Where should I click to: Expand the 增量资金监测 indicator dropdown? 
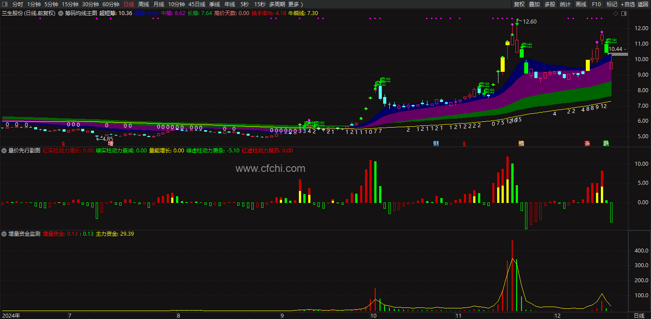(4, 233)
